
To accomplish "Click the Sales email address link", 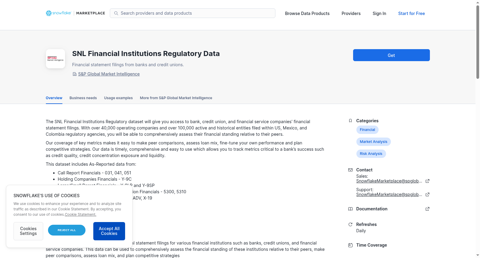I will [389, 181].
